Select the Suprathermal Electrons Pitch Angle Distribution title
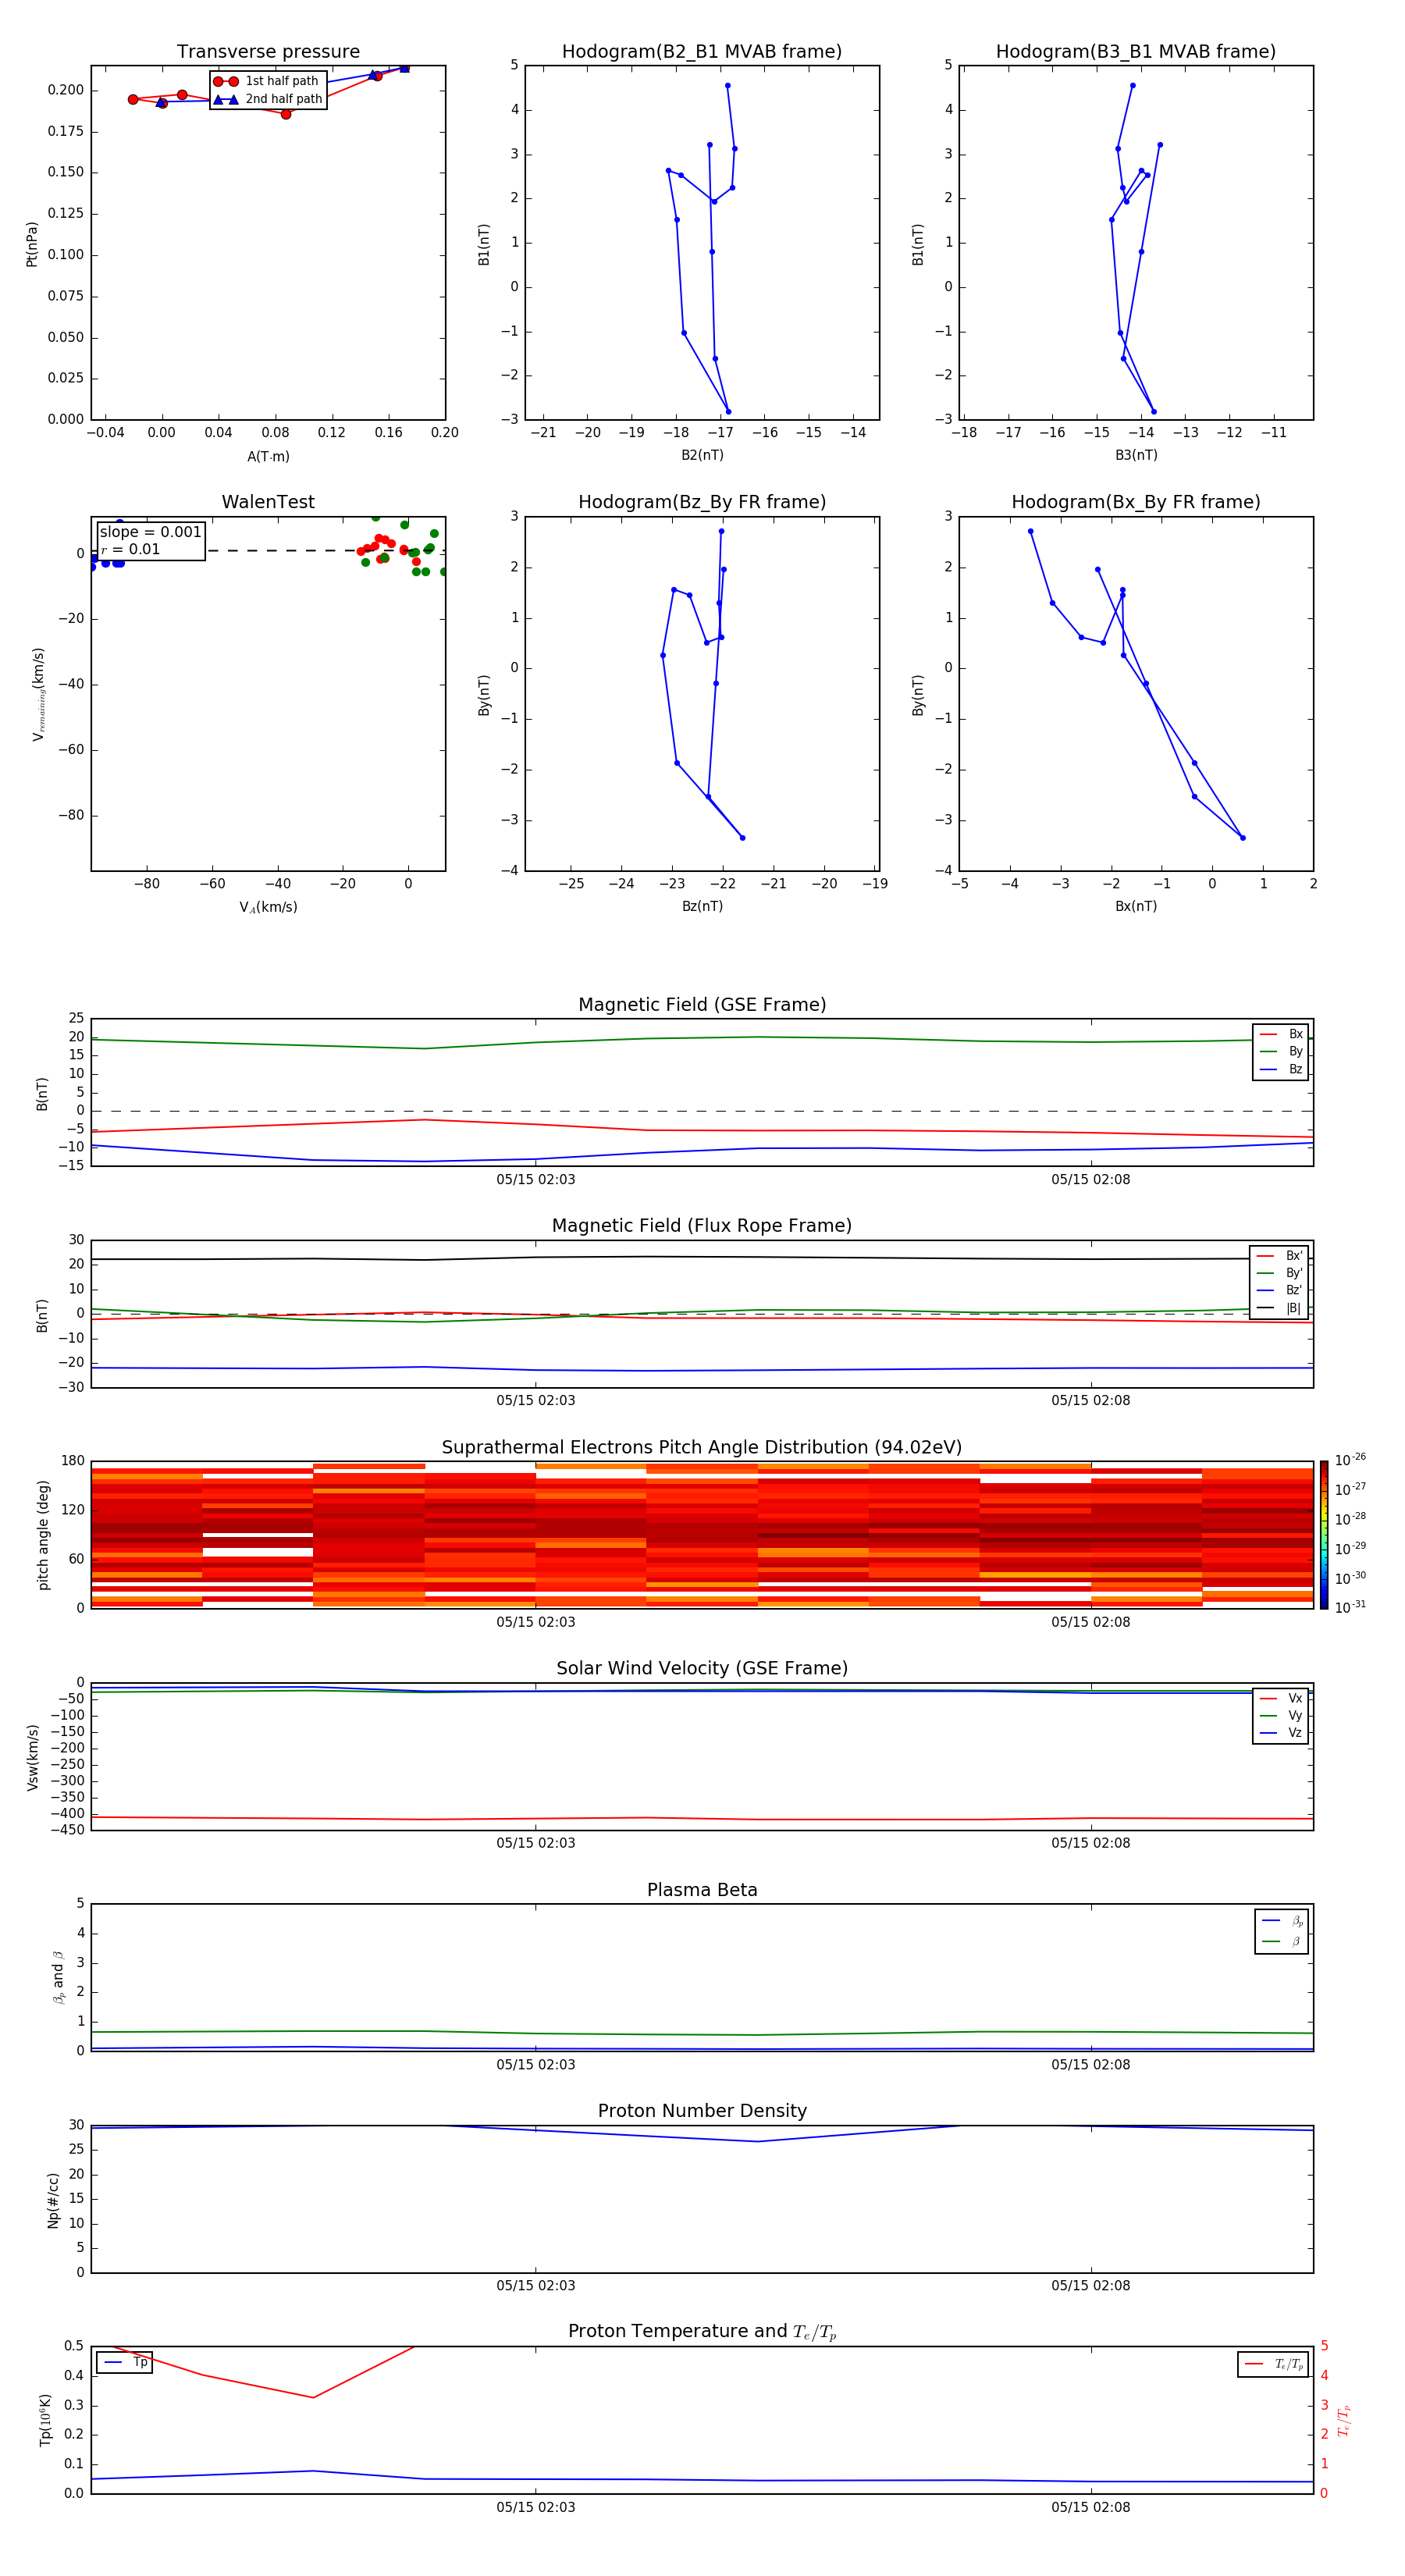This screenshot has width=1405, height=2576. [702, 1448]
